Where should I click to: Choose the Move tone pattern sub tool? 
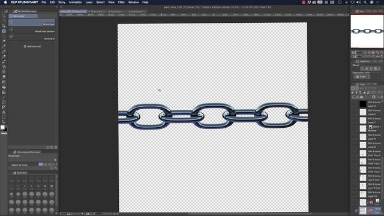(32, 30)
